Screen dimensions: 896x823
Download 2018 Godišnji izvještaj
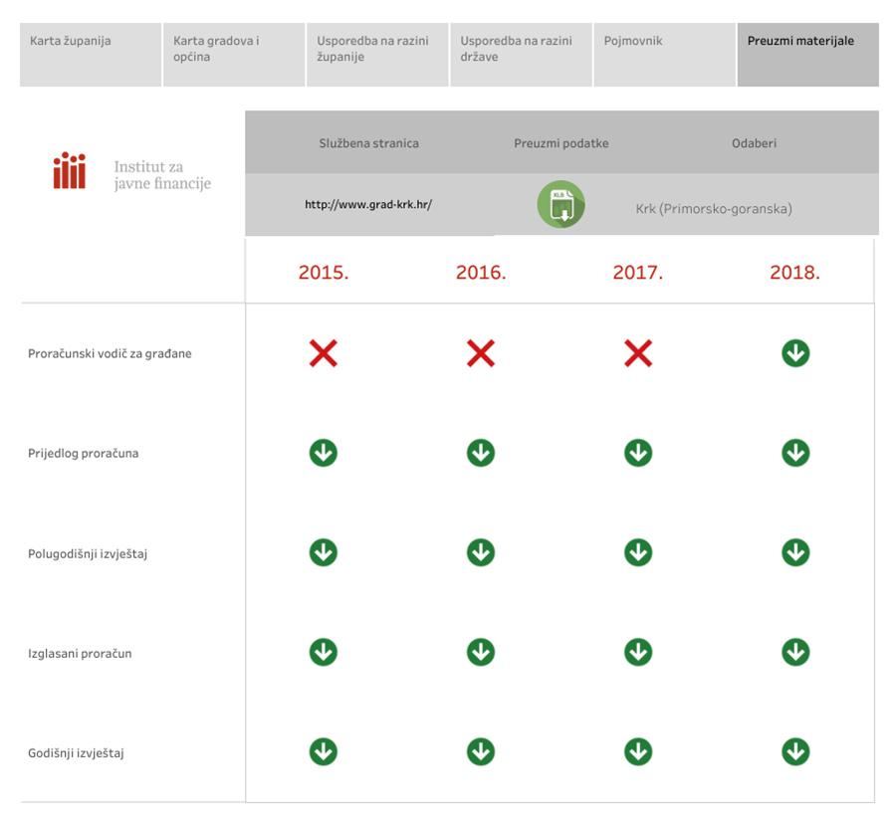[794, 752]
